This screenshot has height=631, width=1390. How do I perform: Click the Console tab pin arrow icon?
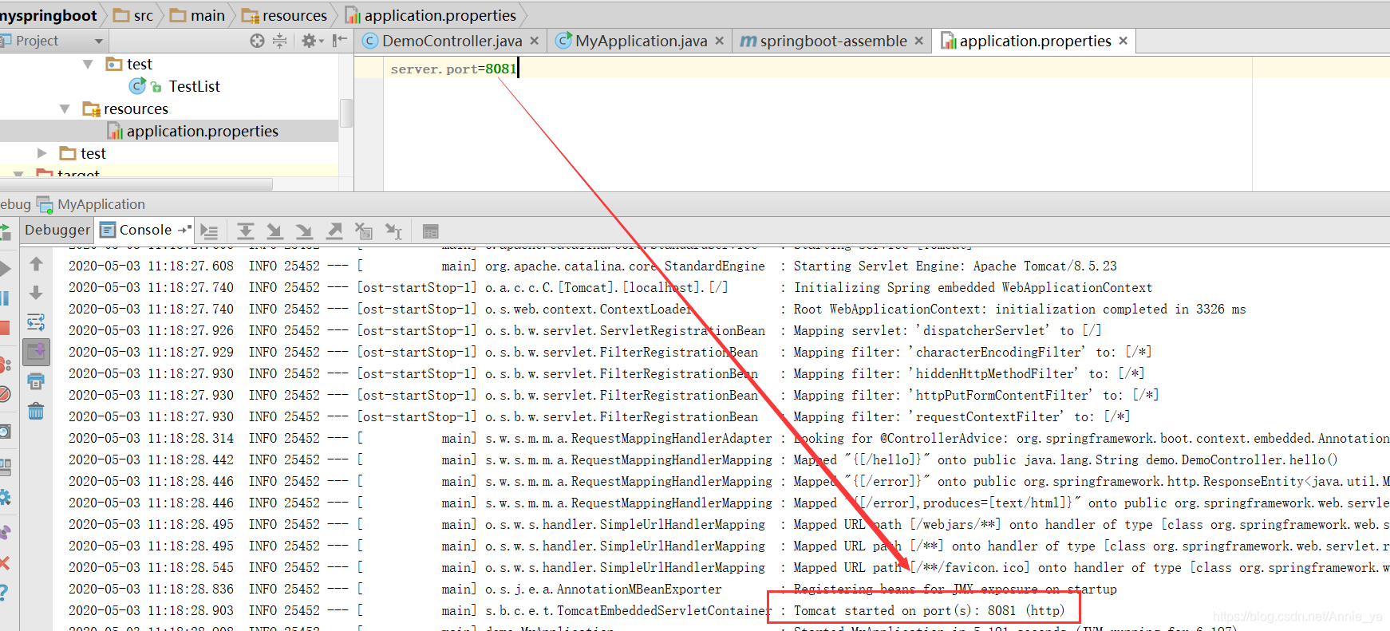[184, 230]
